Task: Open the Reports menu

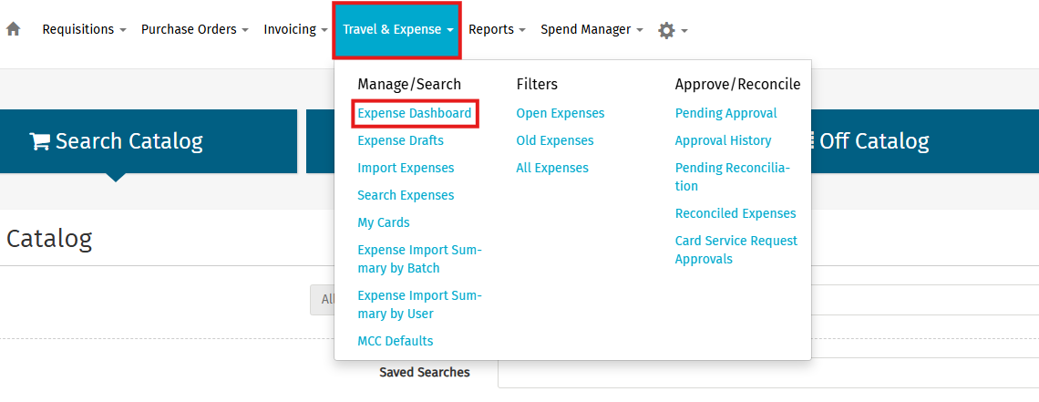Action: 497,29
